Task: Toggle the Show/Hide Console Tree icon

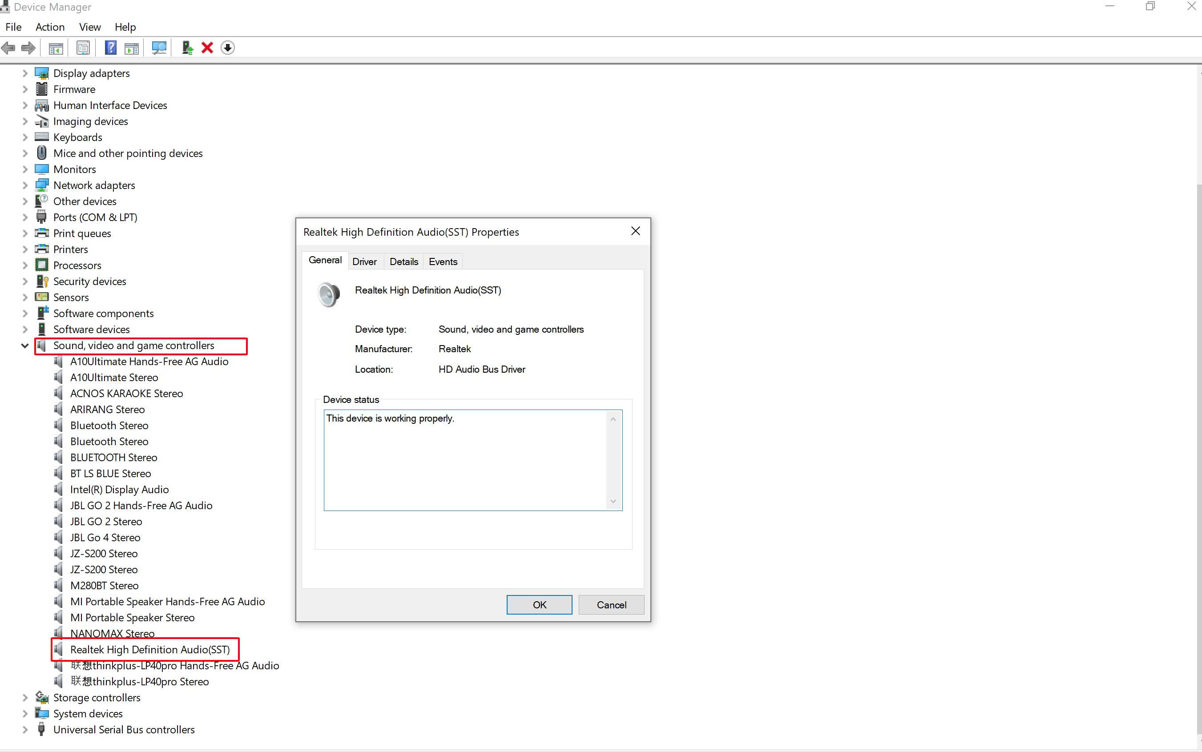Action: [x=56, y=47]
